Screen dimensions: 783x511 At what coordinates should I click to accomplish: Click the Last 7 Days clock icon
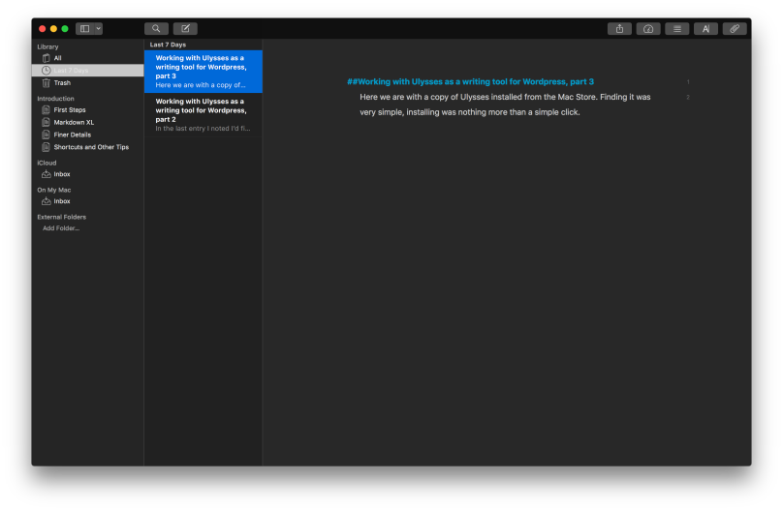click(x=46, y=71)
